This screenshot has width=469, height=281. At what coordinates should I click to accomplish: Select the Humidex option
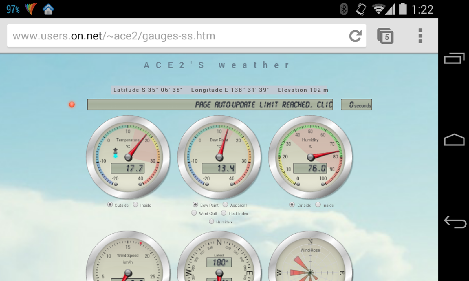[x=212, y=222]
